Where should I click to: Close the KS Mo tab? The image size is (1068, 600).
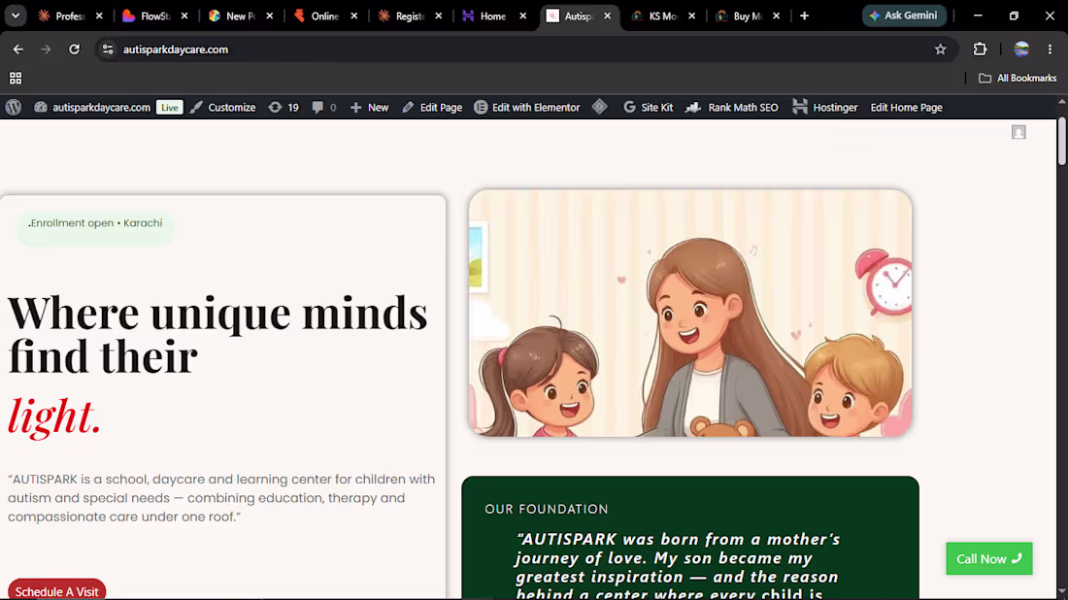[x=691, y=16]
